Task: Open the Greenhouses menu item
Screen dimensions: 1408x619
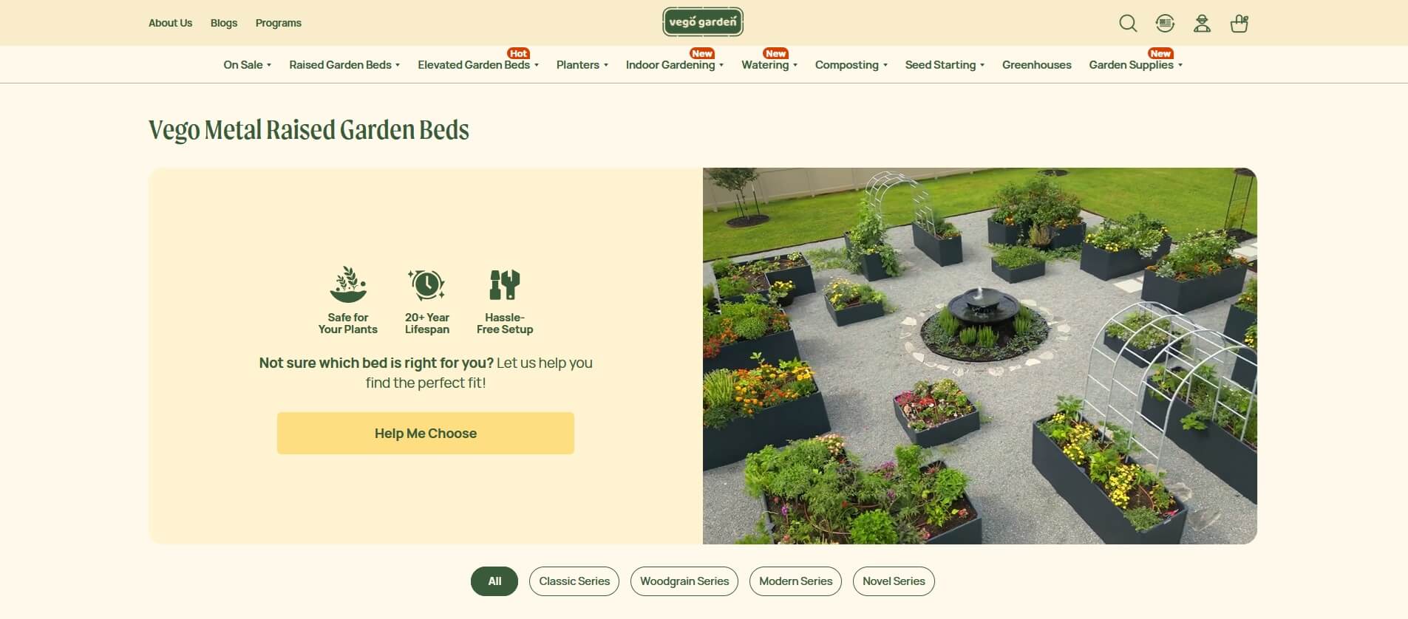Action: pyautogui.click(x=1036, y=65)
